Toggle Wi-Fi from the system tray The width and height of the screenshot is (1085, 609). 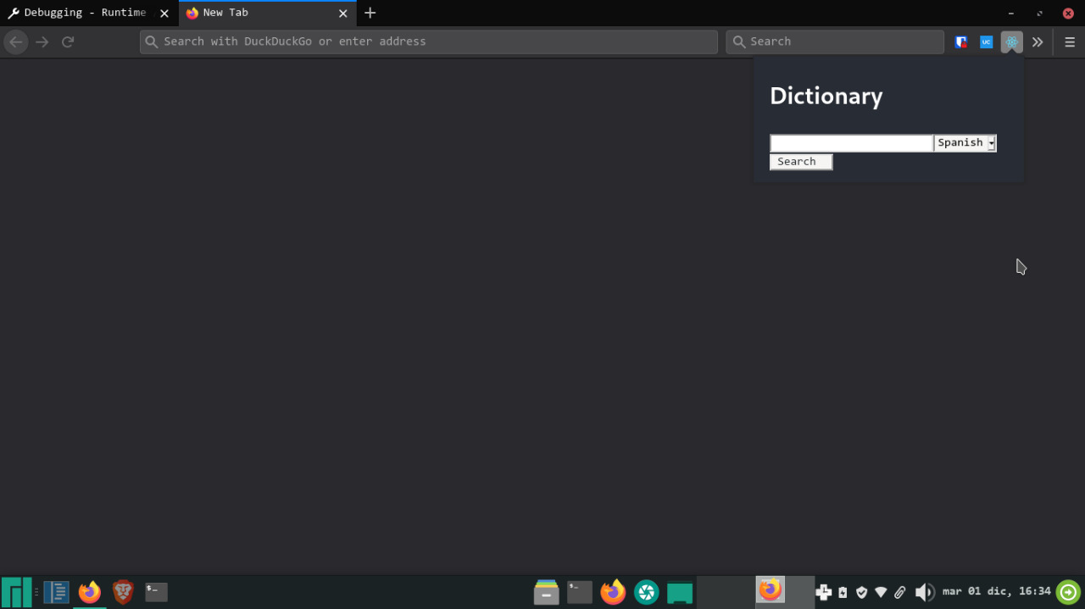(x=881, y=592)
